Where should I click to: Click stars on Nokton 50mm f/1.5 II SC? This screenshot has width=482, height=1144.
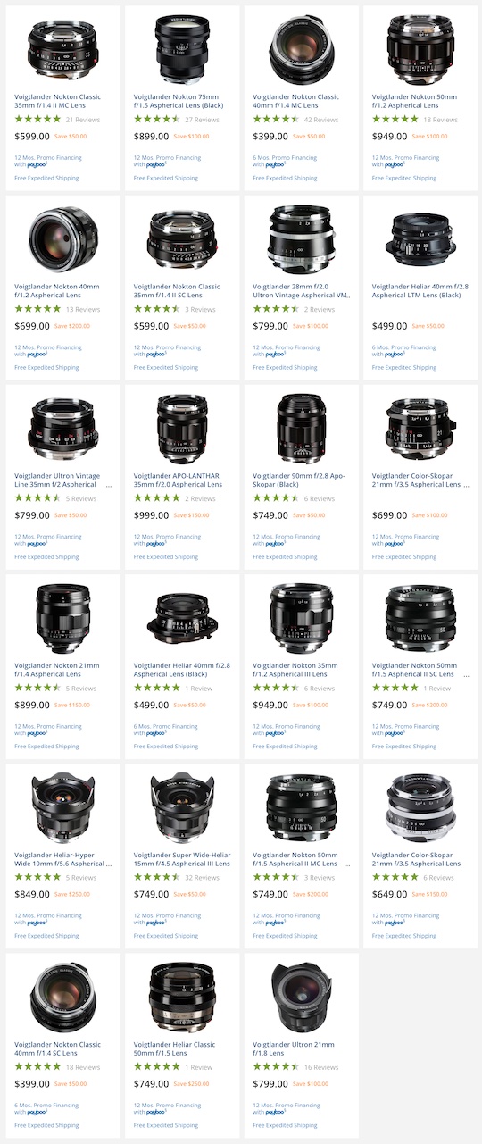click(395, 688)
